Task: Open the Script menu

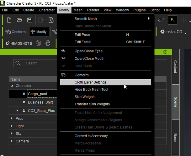Action: pyautogui.click(x=155, y=10)
